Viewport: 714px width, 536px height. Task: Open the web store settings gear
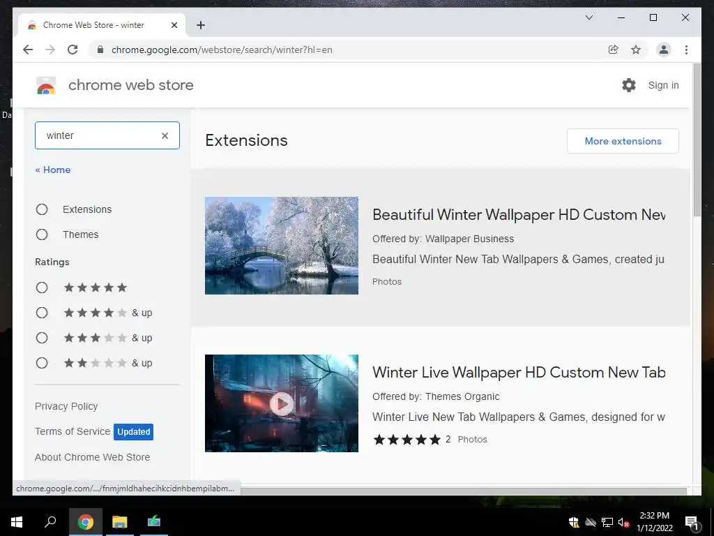628,85
